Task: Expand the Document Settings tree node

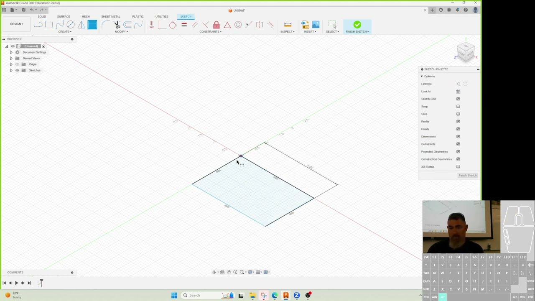Action: click(x=11, y=52)
